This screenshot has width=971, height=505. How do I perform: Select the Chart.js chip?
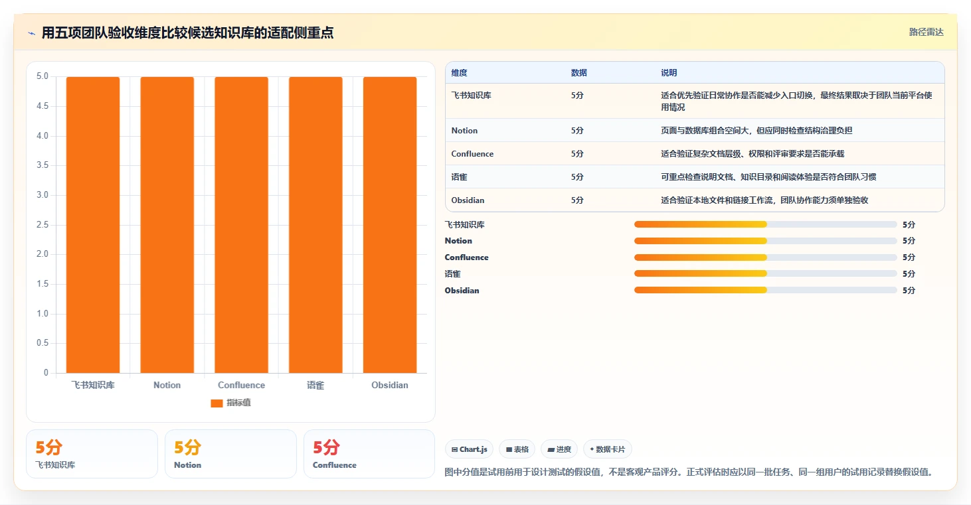470,449
